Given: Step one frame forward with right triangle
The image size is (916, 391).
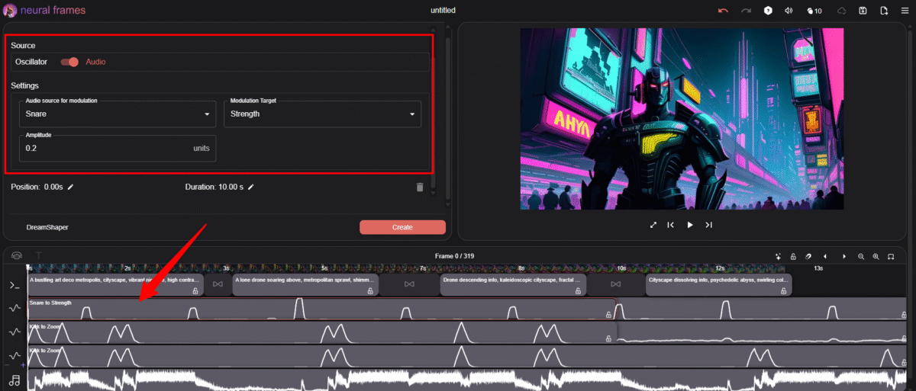Looking at the screenshot, I should click(843, 256).
